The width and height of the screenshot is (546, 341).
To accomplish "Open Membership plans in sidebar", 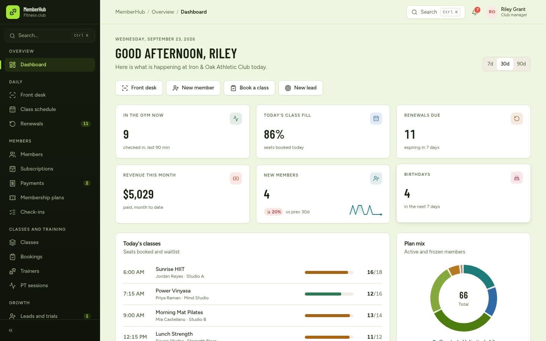I will tap(50, 197).
